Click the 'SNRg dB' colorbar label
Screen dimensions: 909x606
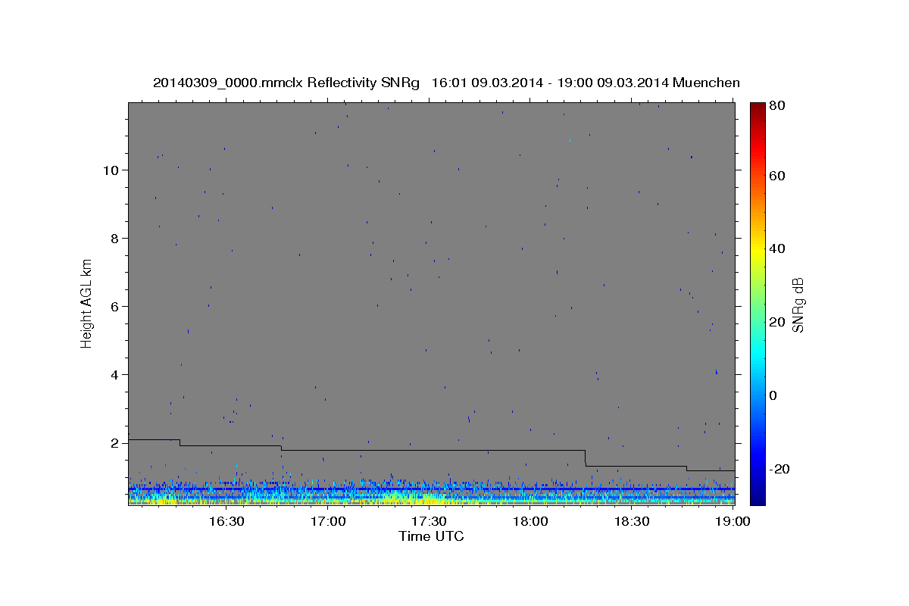point(797,305)
